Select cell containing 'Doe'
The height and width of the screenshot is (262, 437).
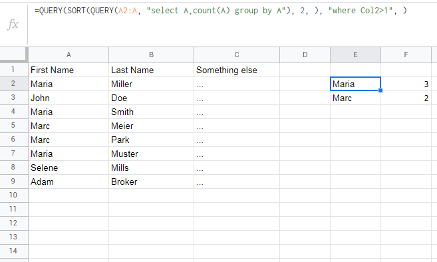coord(152,98)
